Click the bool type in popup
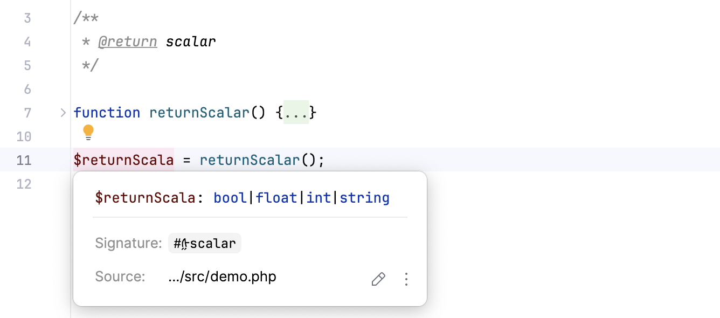 pos(230,198)
